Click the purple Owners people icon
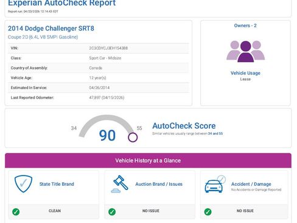297x223 pixels. (245, 51)
